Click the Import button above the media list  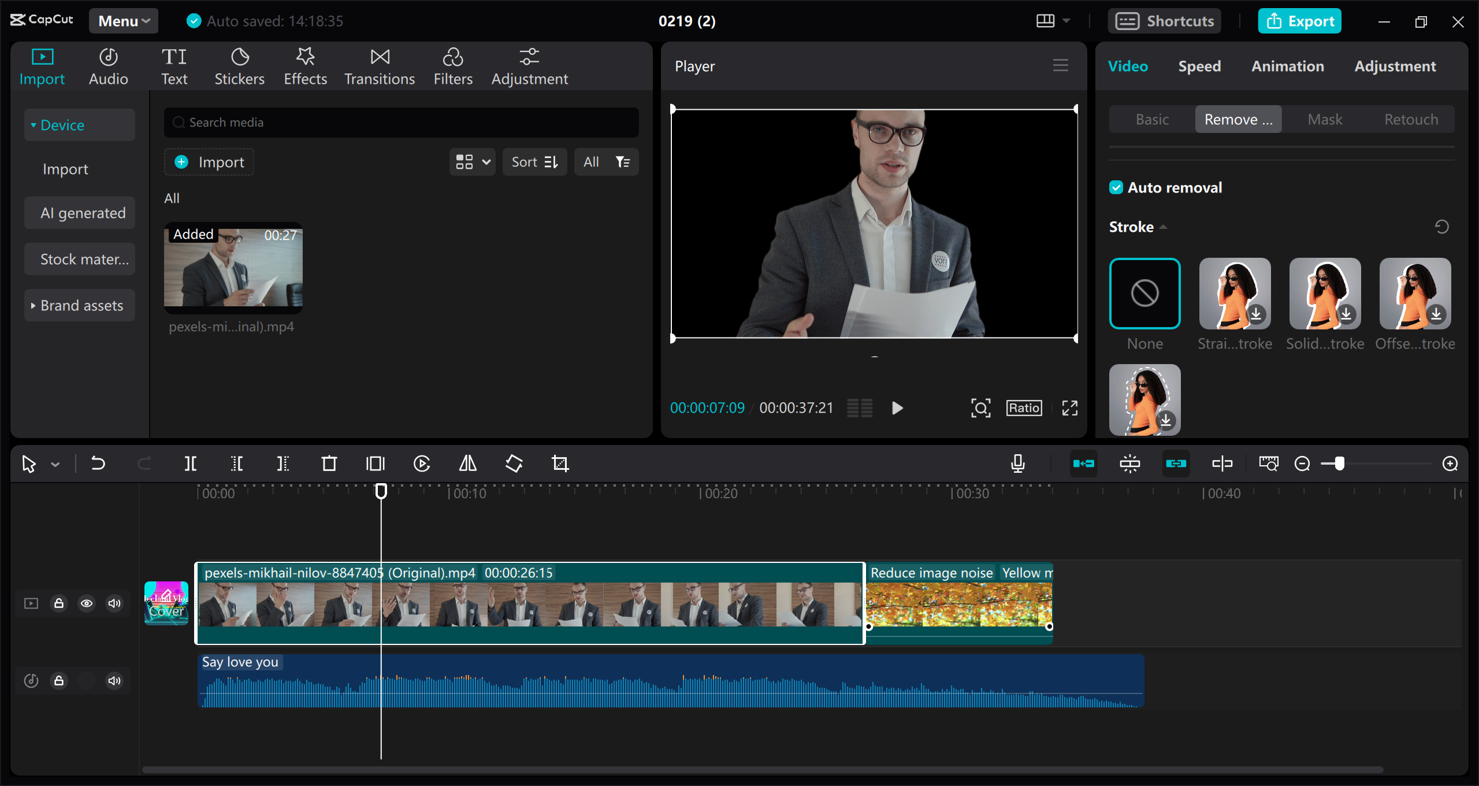[x=209, y=162]
